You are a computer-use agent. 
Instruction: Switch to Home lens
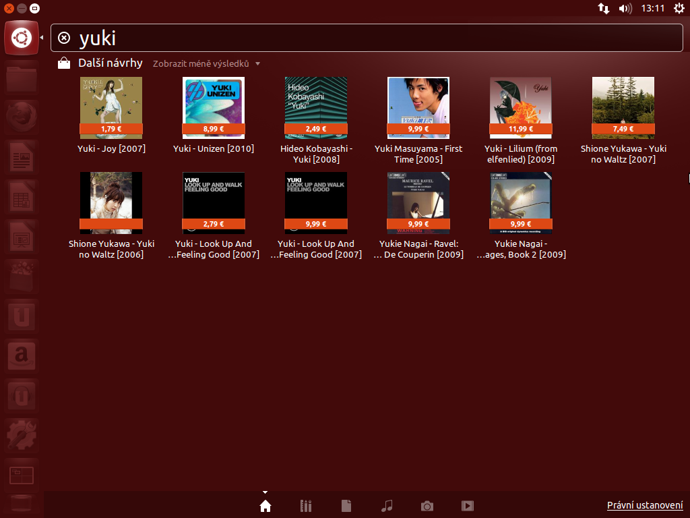(265, 506)
